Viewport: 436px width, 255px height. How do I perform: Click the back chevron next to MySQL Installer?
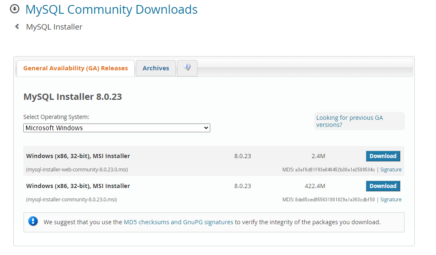pos(17,27)
